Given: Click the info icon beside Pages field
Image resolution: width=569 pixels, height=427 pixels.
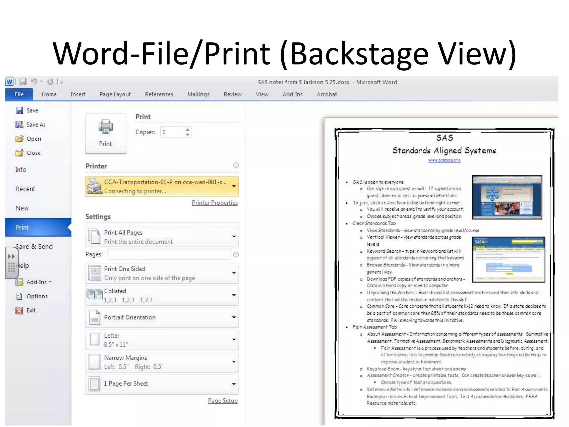Looking at the screenshot, I should 236,255.
